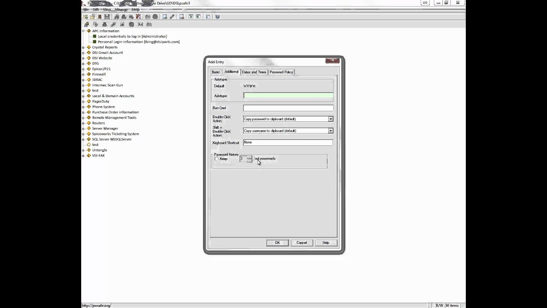Open the Shift + Double-Click Action dropdown
547x308 pixels.
(330, 130)
